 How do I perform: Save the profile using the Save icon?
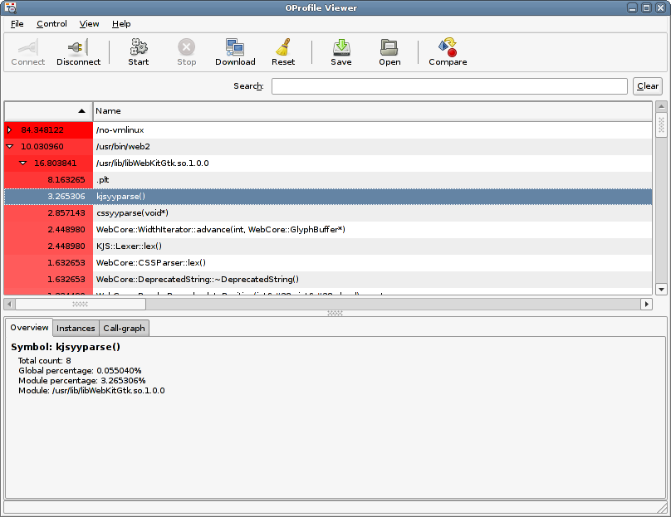pos(340,48)
